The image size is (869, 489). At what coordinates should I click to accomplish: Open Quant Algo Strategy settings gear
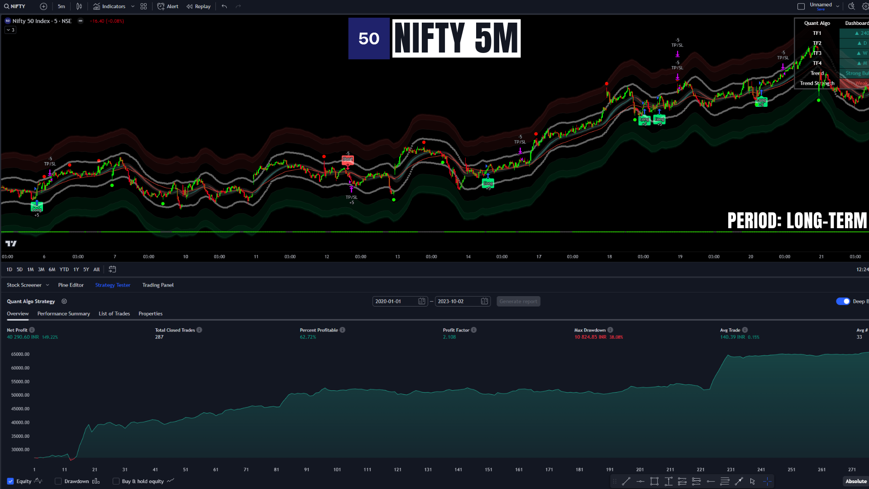click(x=64, y=302)
